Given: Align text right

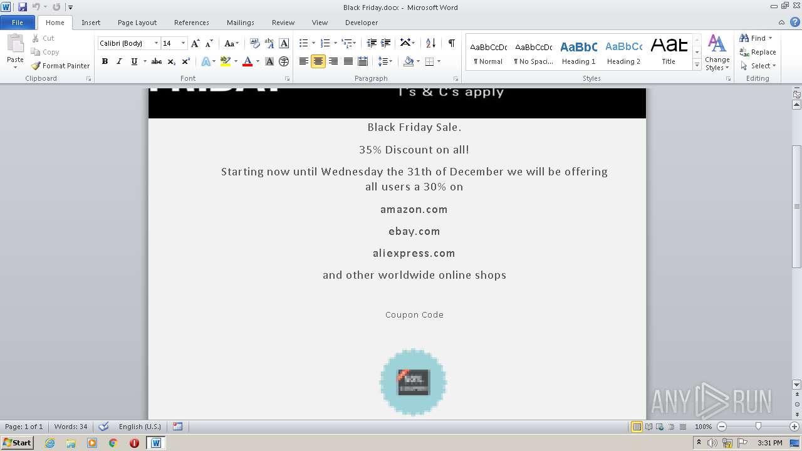Looking at the screenshot, I should click(x=333, y=61).
